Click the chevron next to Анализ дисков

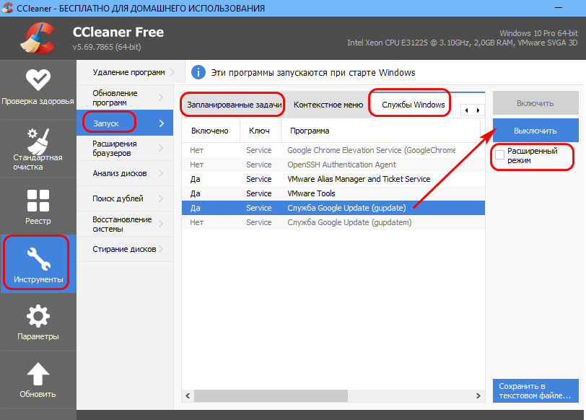pyautogui.click(x=161, y=173)
